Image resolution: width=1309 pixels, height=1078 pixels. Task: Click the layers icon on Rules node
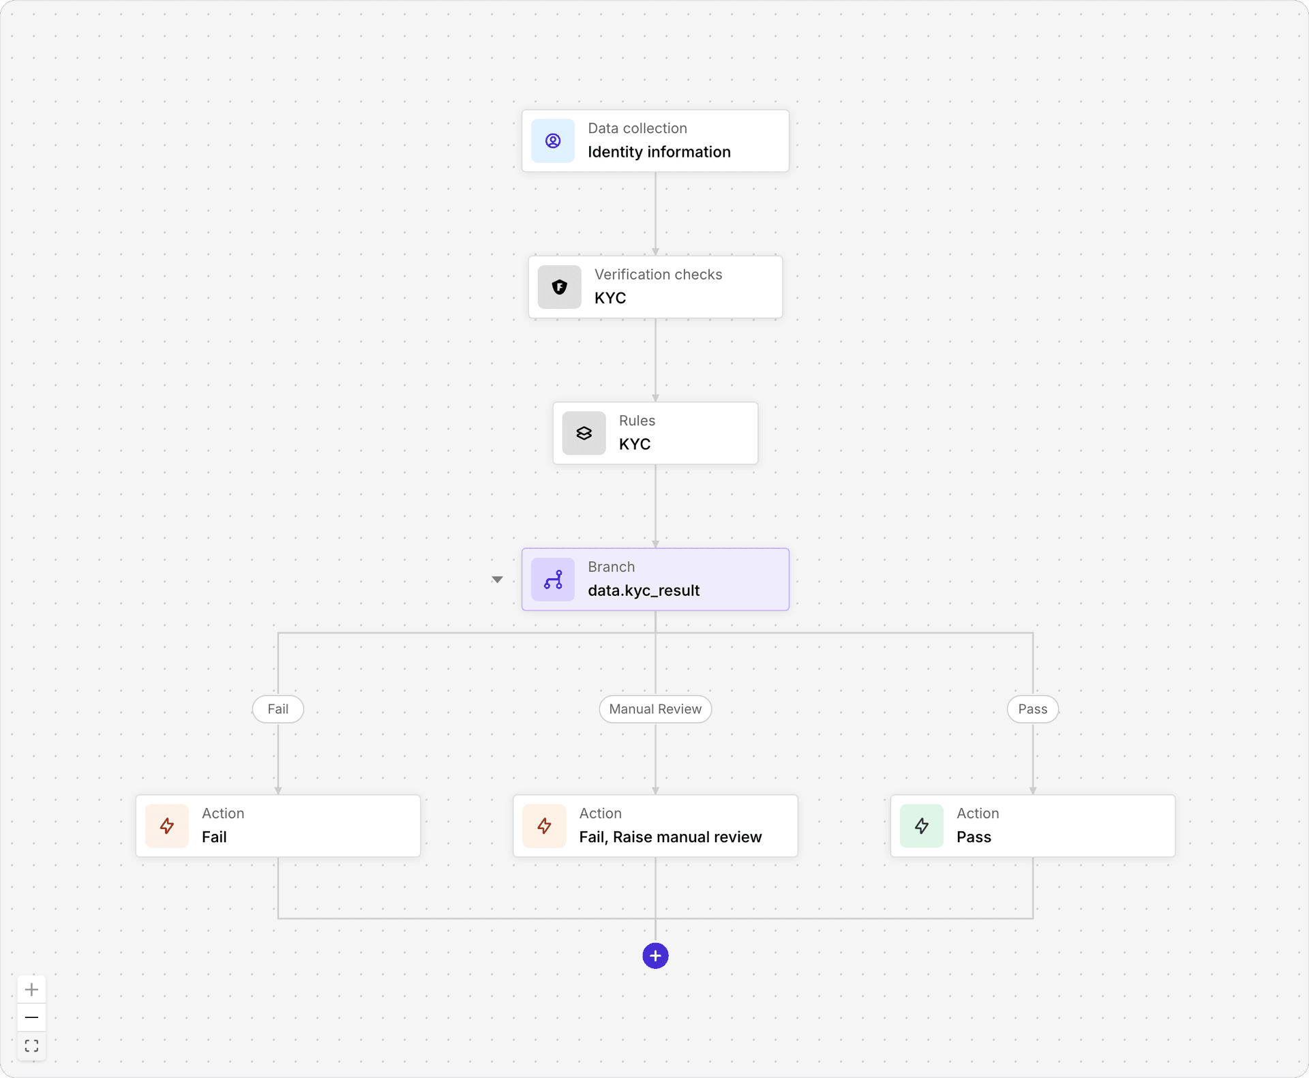584,433
